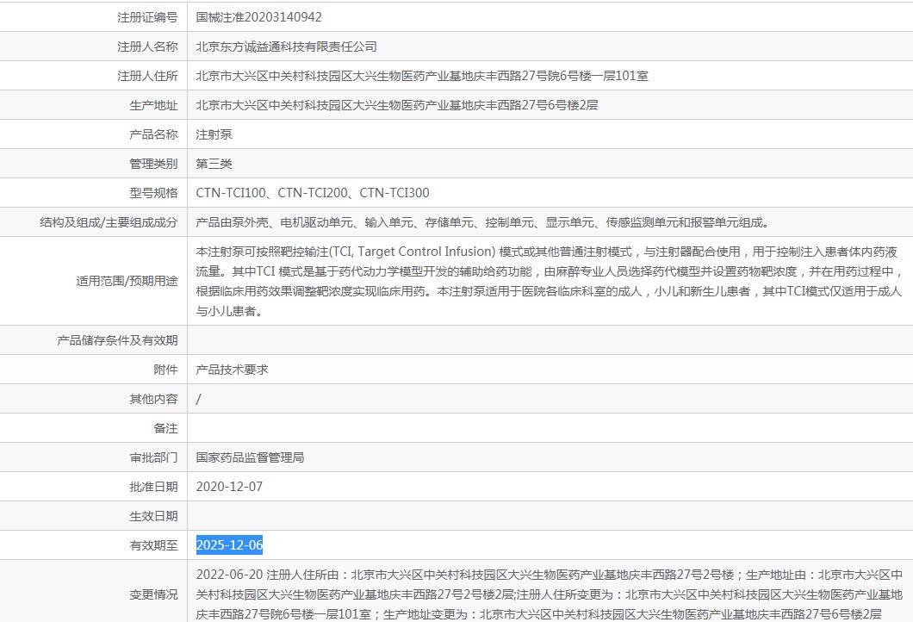Screen dimensions: 913x622
Task: Select management class 第三类
Action: [x=214, y=164]
